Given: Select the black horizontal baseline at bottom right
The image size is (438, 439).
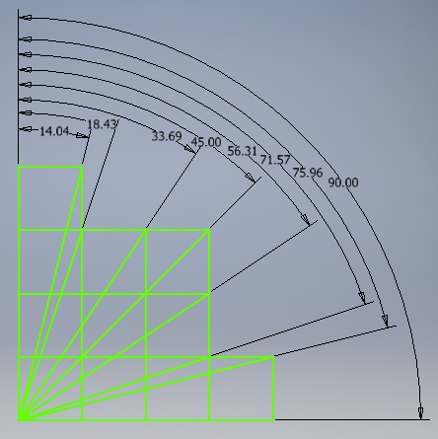Looking at the screenshot, I should 352,419.
